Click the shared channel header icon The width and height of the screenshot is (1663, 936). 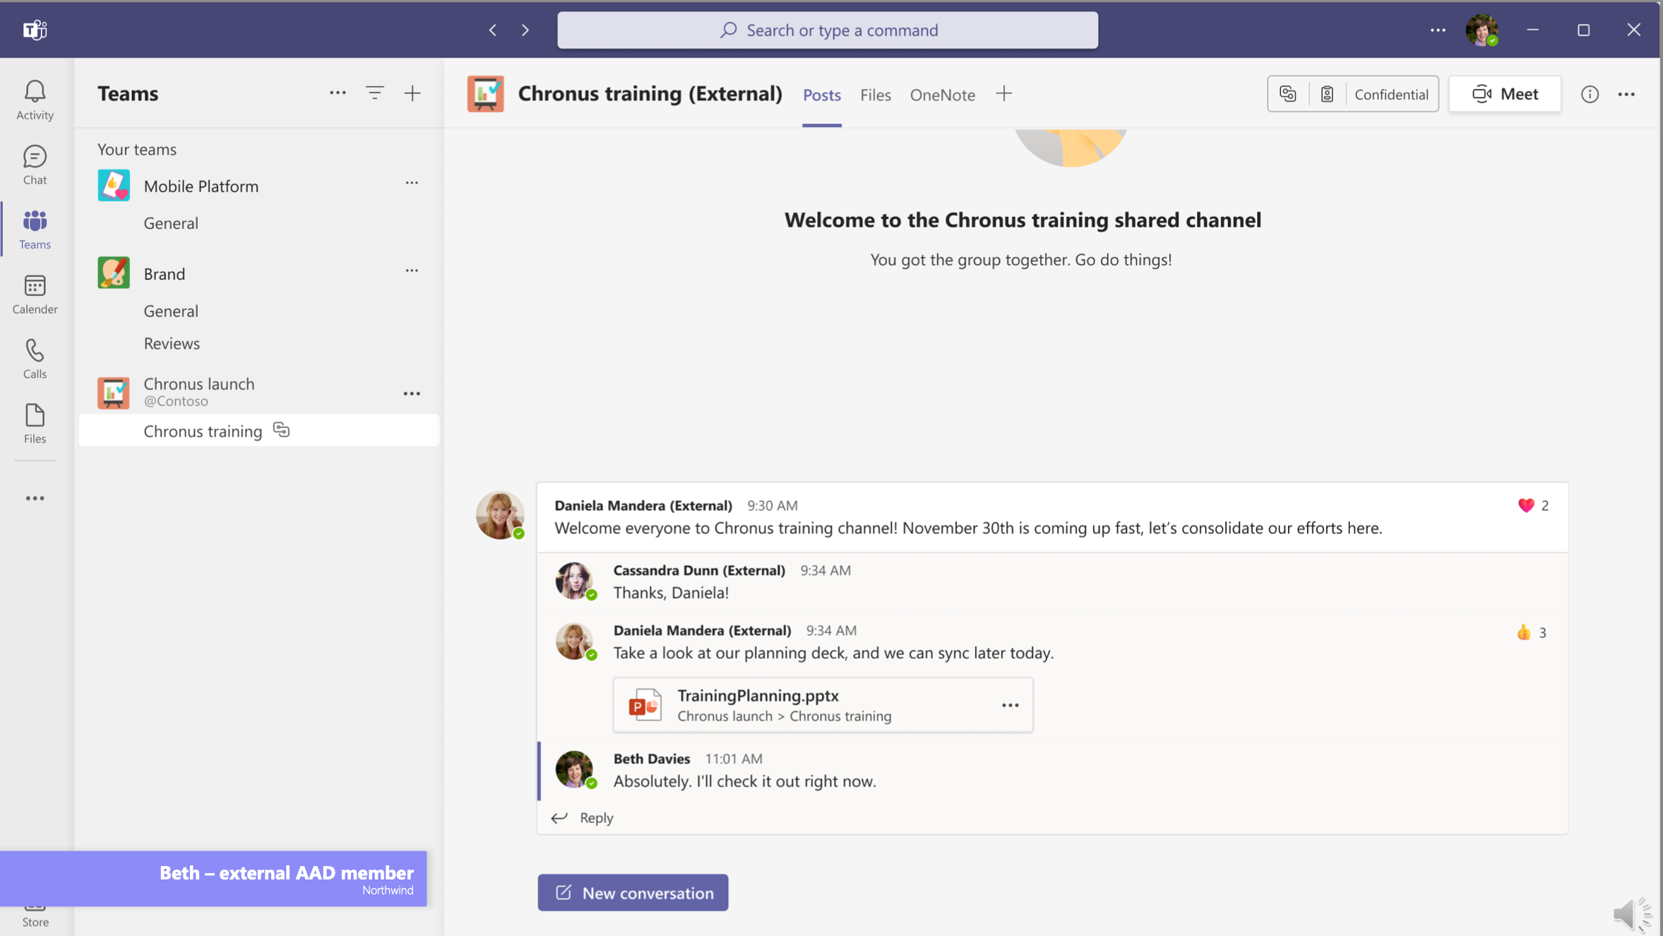1287,94
